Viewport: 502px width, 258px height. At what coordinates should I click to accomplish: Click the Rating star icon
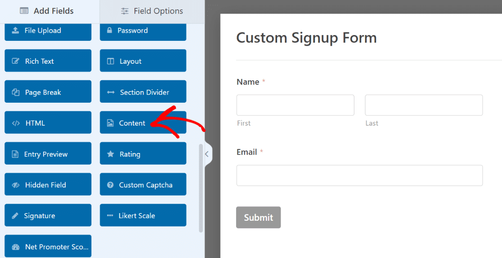click(x=110, y=154)
